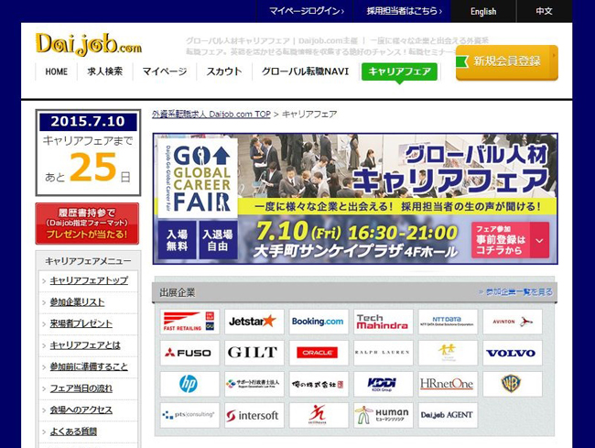Click the red 履歴書持参で present banner
This screenshot has width=595, height=448.
(87, 224)
